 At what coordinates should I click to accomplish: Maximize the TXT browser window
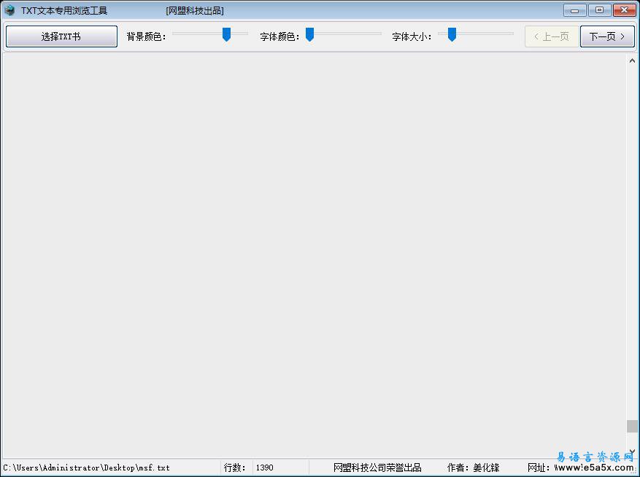(599, 10)
